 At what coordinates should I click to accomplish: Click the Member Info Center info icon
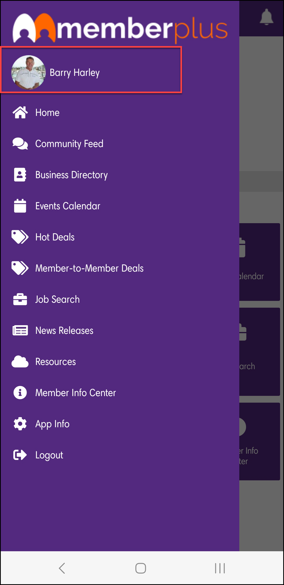[x=20, y=393]
